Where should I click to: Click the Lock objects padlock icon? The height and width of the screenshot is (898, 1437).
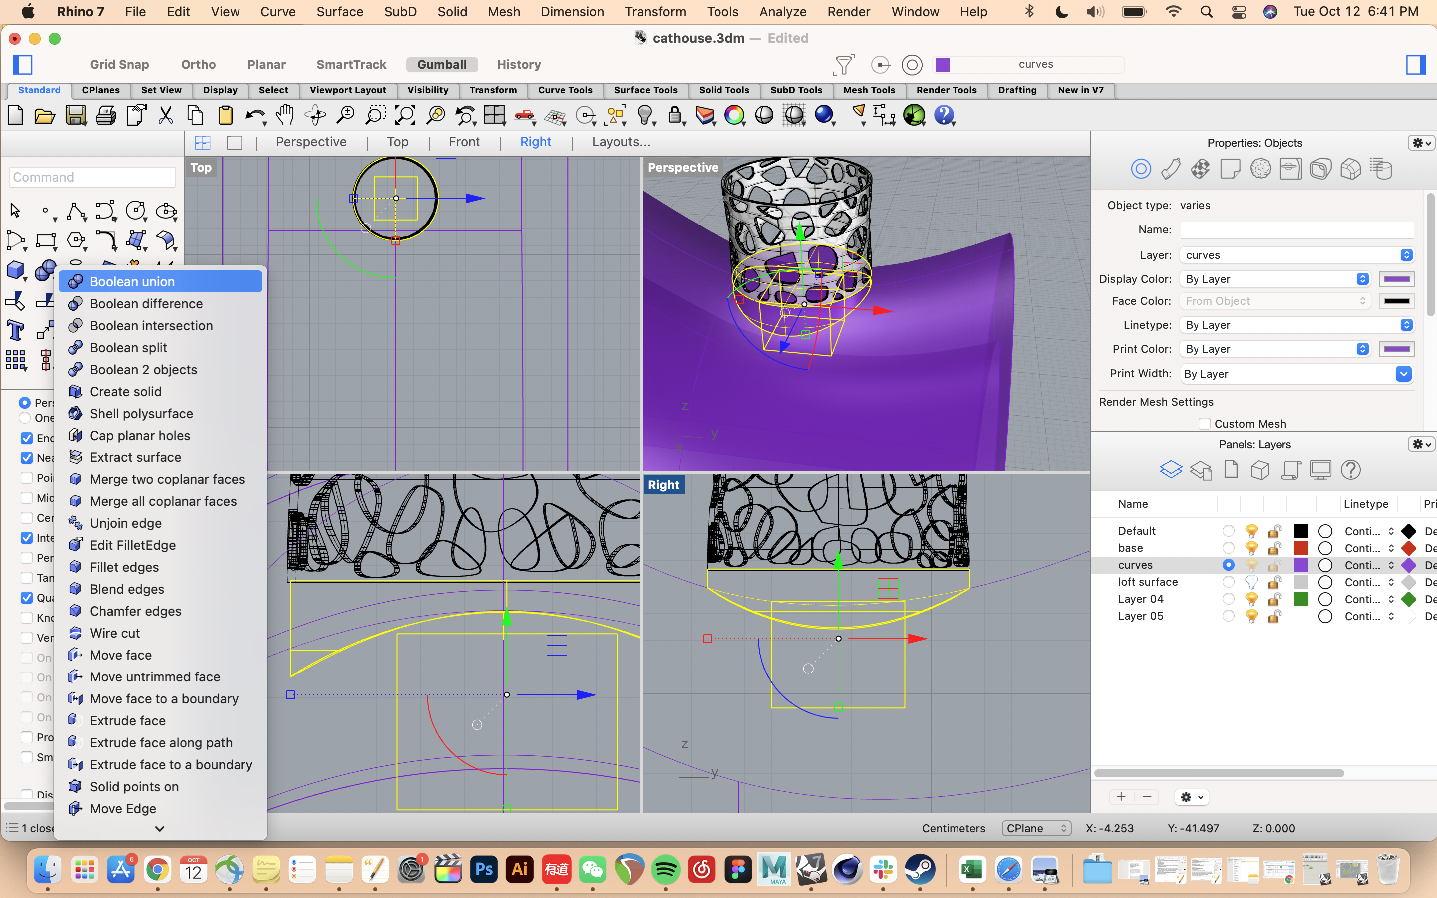674,115
